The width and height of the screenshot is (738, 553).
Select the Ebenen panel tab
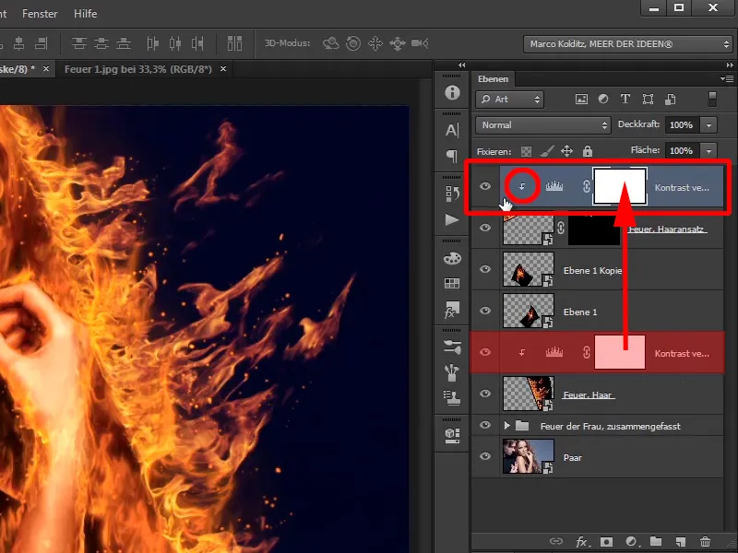tap(493, 79)
